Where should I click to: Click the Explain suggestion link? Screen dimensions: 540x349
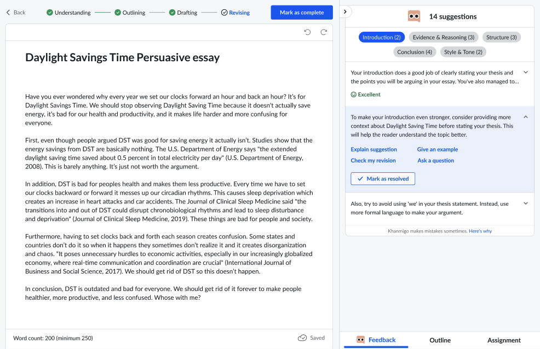(374, 149)
